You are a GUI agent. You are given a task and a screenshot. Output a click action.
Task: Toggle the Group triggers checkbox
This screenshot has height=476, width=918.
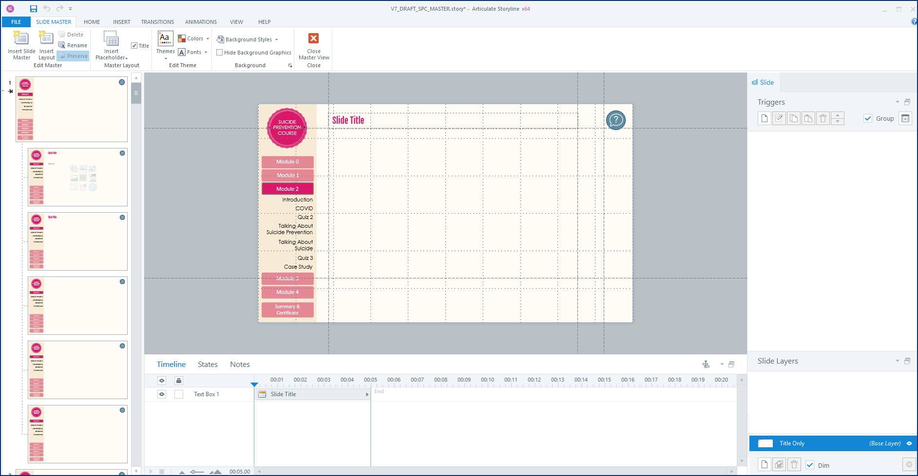[x=868, y=118]
